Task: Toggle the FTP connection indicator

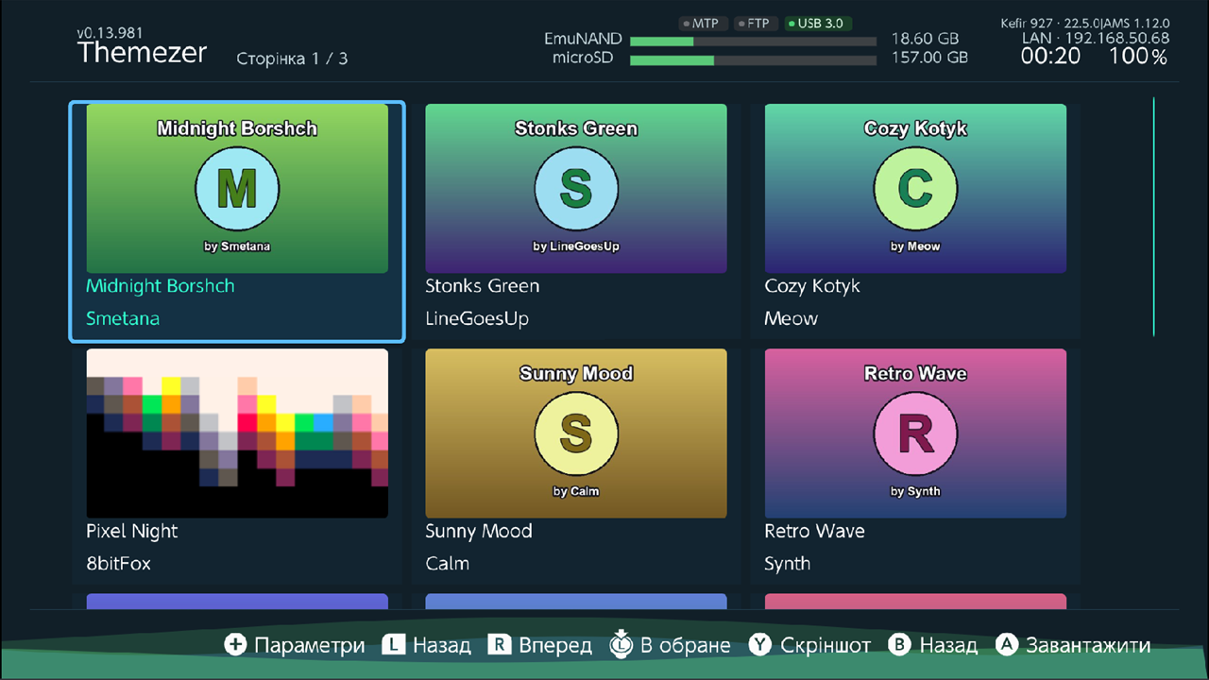Action: tap(755, 24)
